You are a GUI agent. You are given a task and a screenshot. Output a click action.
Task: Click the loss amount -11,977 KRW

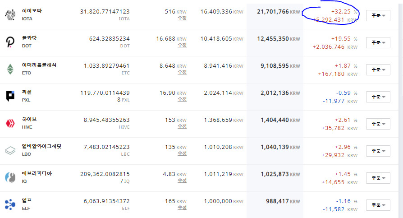pos(340,101)
